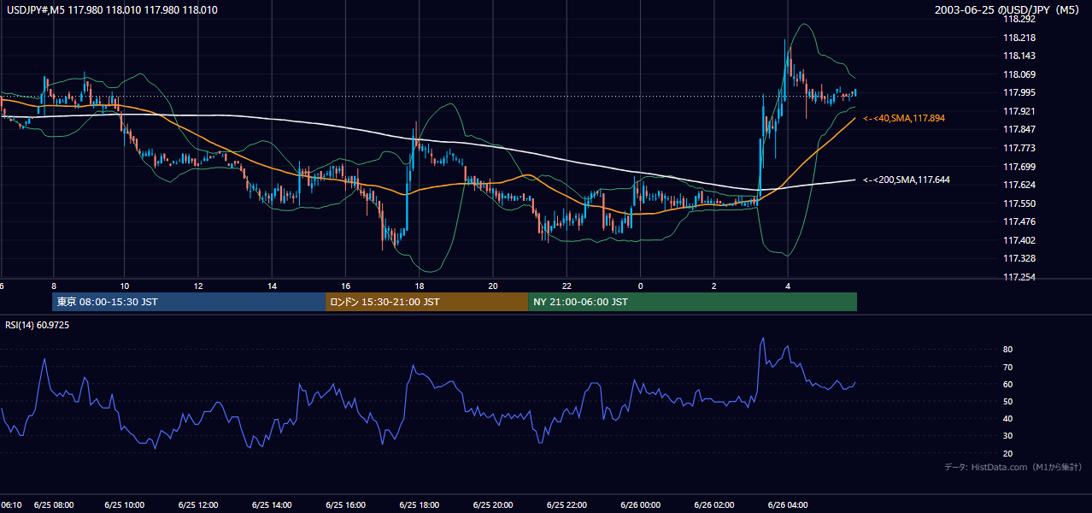
Task: Click price axis value 117.402
Action: pos(1019,240)
